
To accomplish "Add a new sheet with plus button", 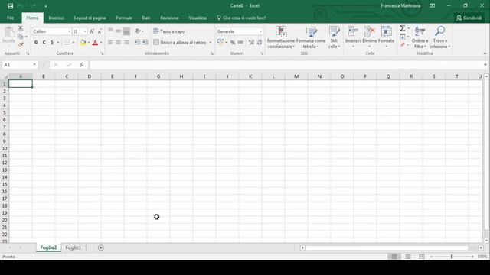I will [x=100, y=247].
